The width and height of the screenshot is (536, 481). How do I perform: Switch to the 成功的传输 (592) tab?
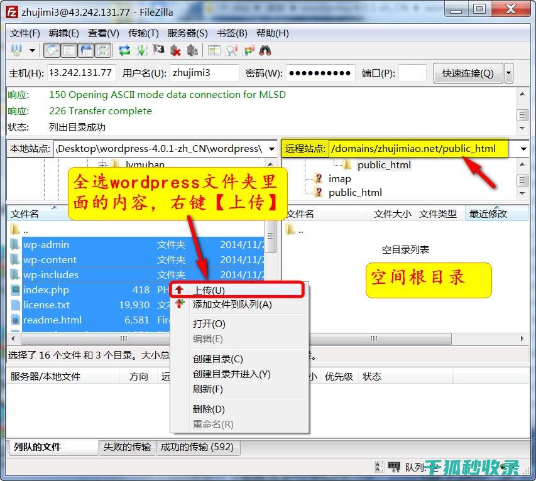(197, 447)
